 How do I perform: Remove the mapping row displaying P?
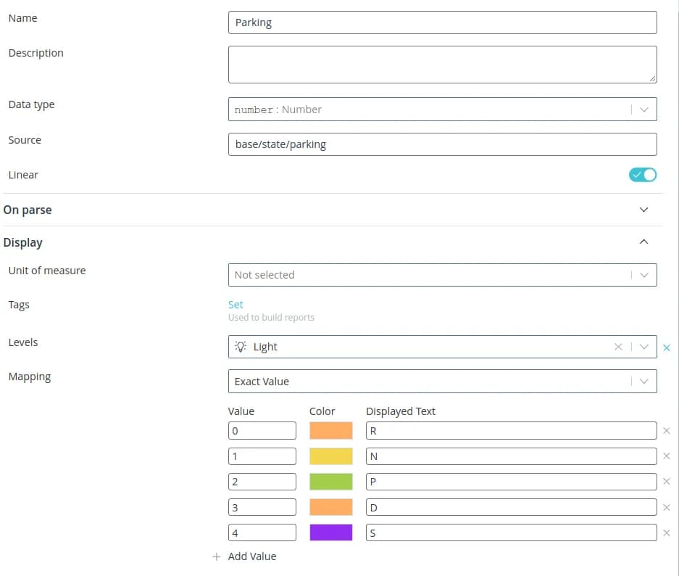667,482
